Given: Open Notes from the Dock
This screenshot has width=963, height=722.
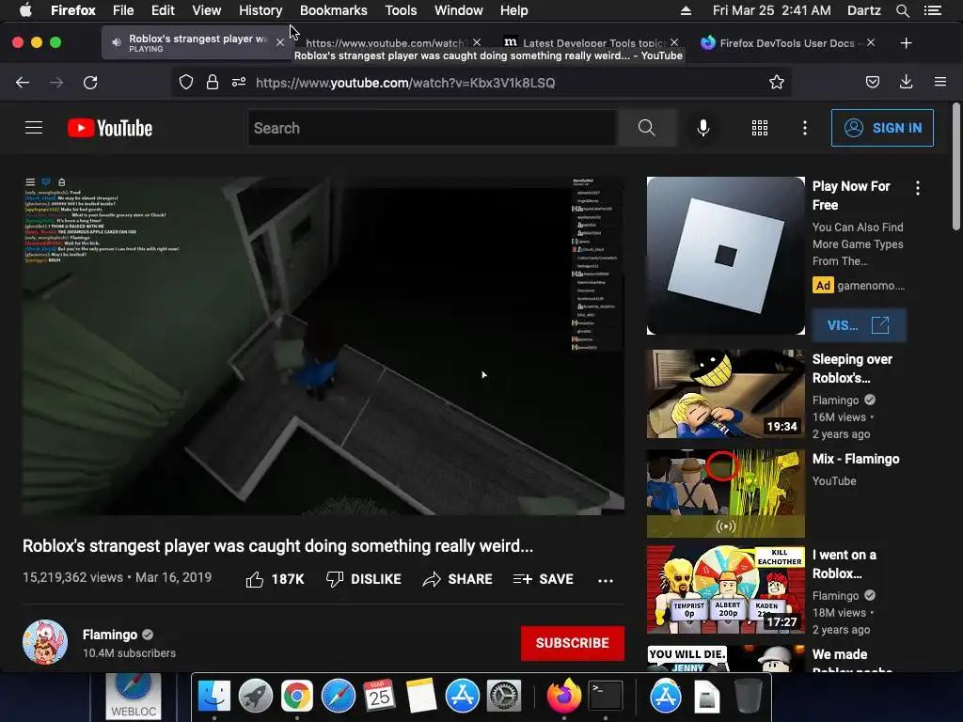Looking at the screenshot, I should pos(420,697).
